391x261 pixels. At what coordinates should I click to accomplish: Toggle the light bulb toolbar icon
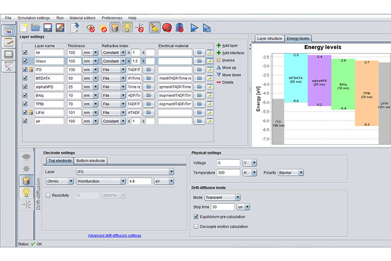pos(127,28)
